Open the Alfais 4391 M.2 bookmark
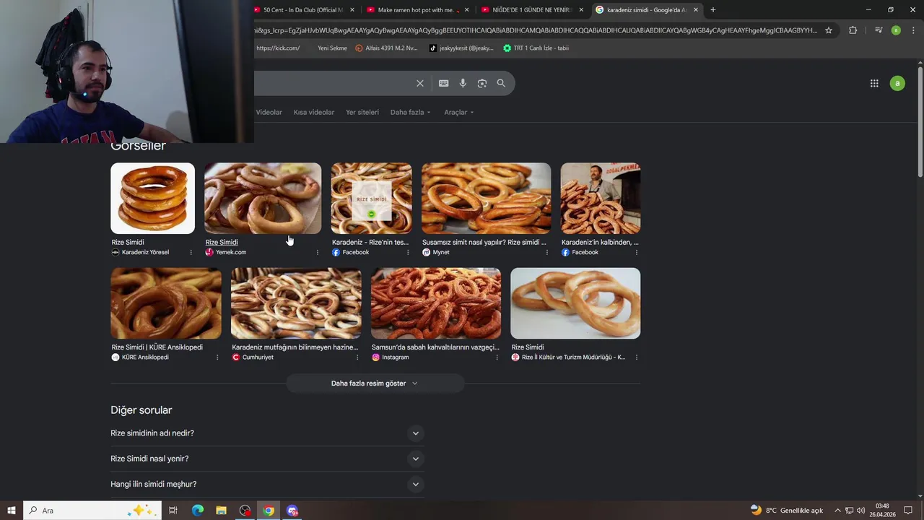 (386, 48)
